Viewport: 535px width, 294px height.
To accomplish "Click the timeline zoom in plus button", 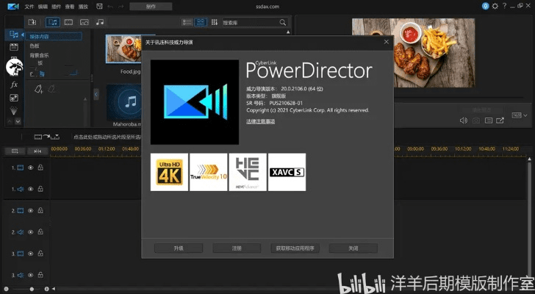I will pyautogui.click(x=47, y=289).
